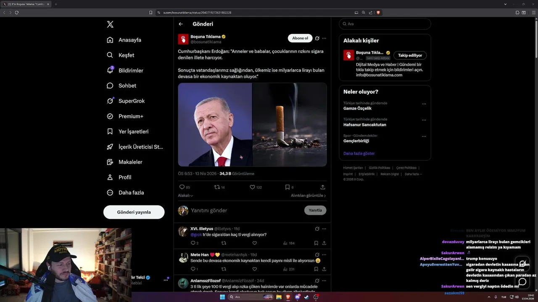Viewport: 538px width, 302px height.
Task: Click the Abone ol button
Action: 300,38
